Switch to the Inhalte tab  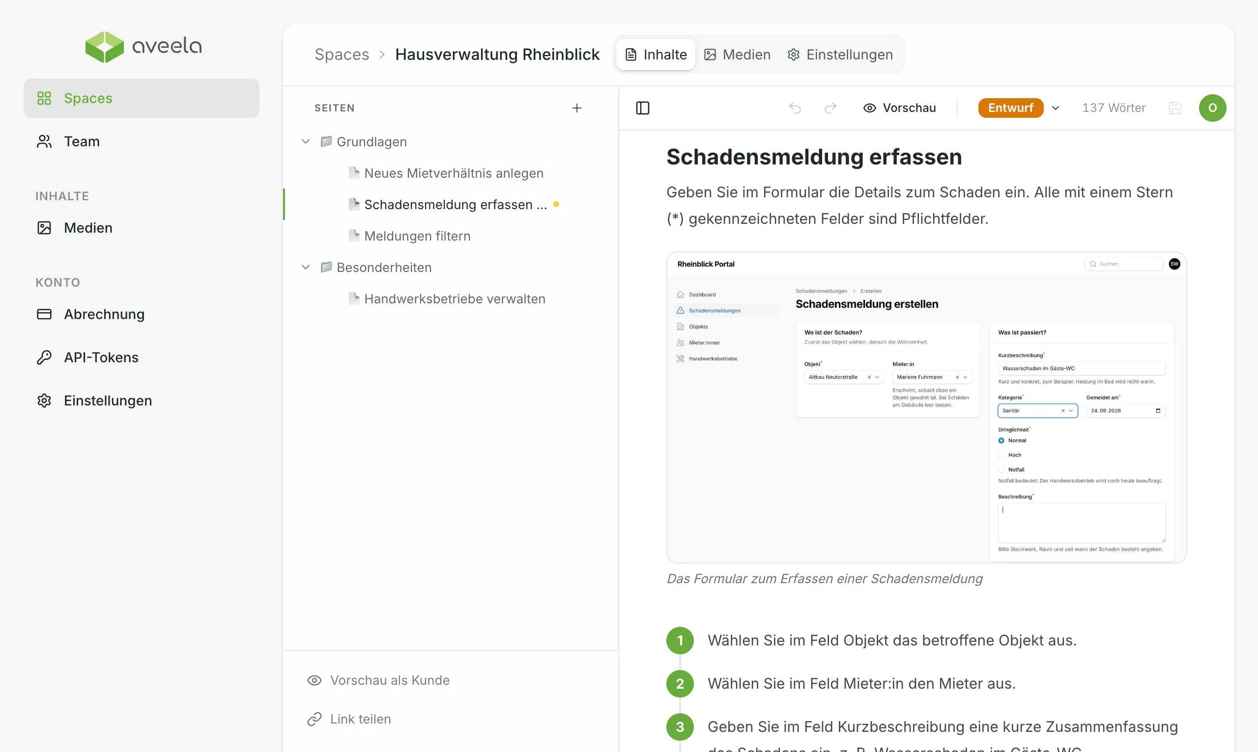656,54
